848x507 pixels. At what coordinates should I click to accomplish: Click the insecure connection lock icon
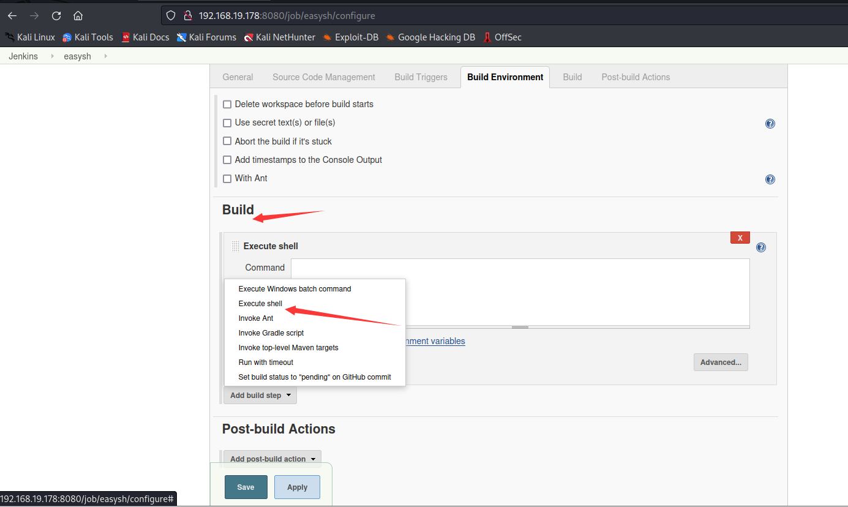[x=189, y=16]
